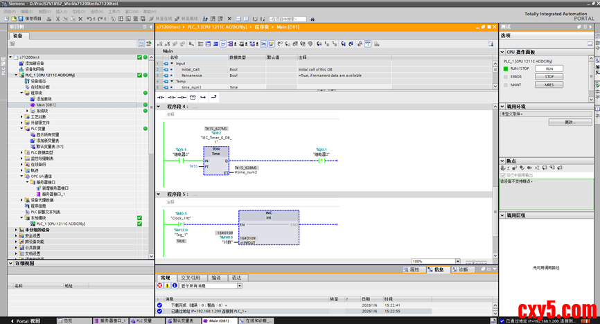600x324 pixels.
Task: Insert output coil from ladder toolbar
Action: coord(182,97)
